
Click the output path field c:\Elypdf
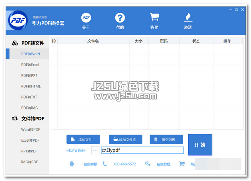tap(142, 150)
